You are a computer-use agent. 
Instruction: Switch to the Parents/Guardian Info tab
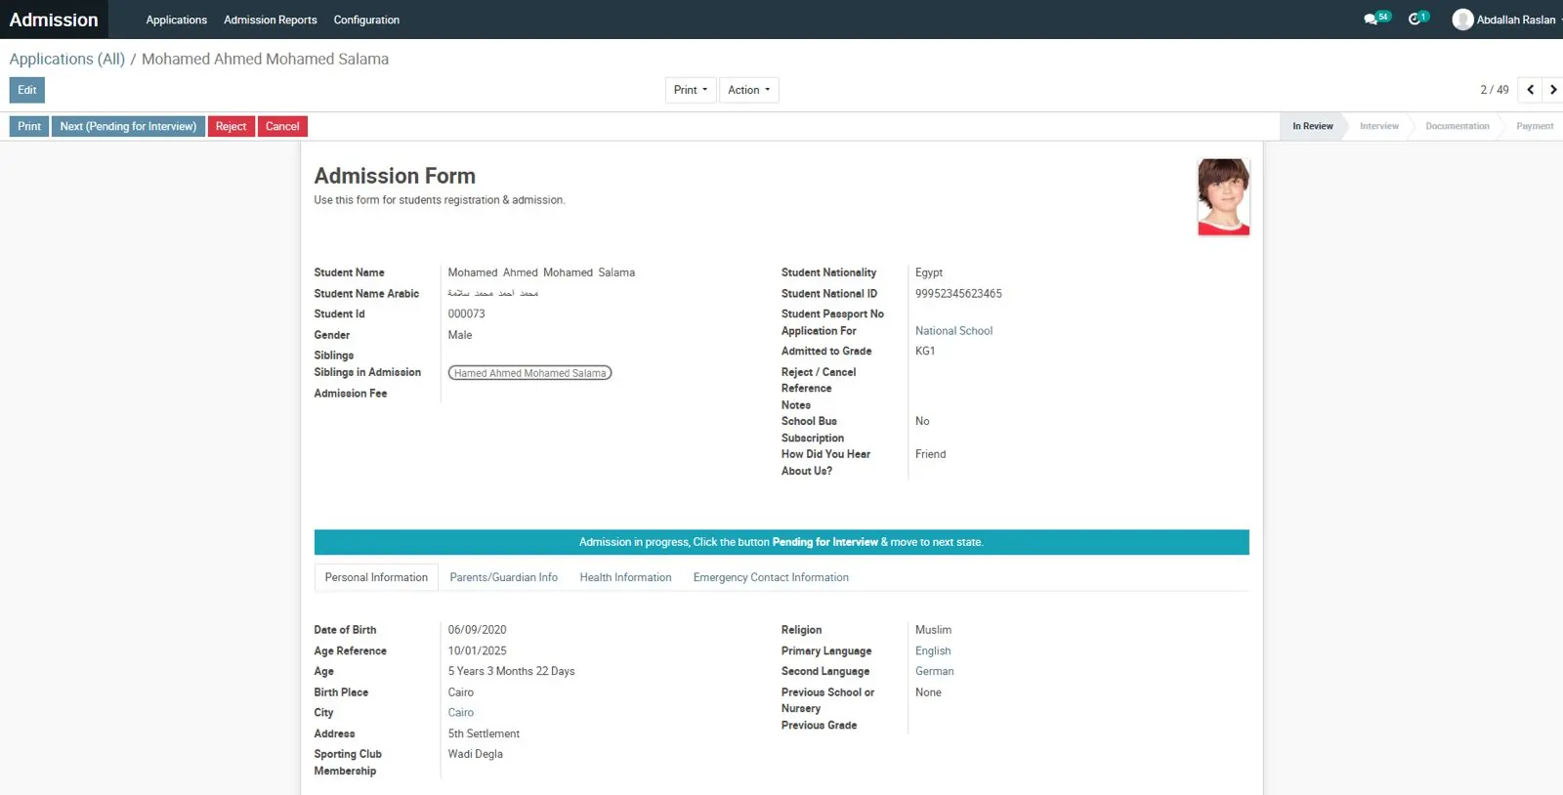[503, 577]
